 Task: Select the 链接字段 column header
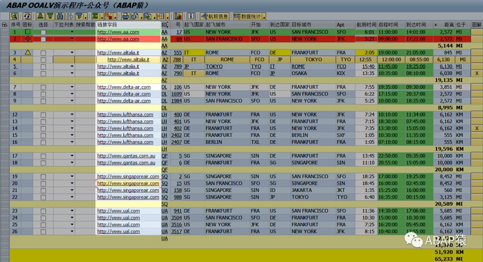128,25
